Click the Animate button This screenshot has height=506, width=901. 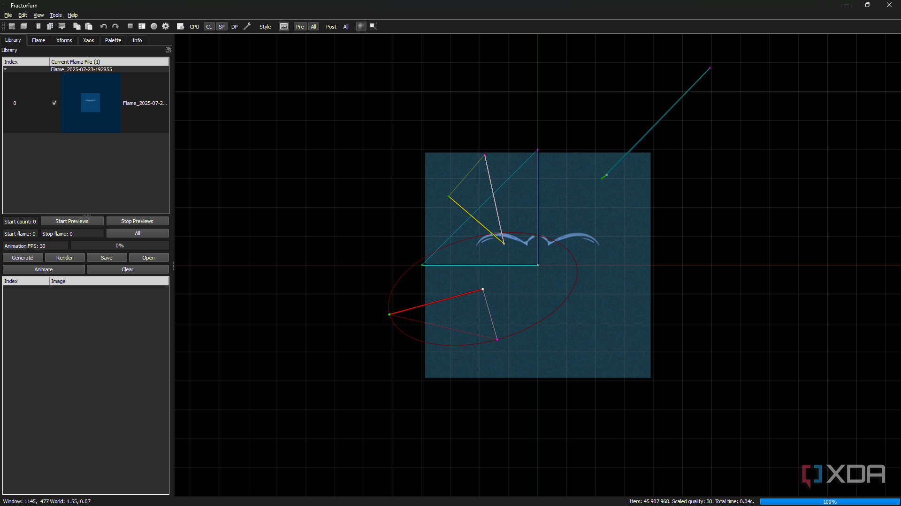click(44, 269)
